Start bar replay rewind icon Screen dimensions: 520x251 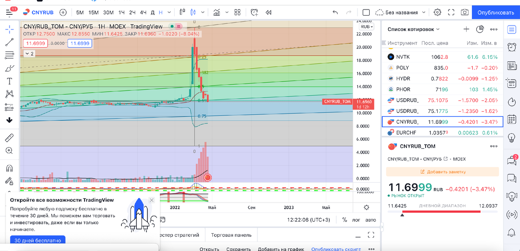click(x=269, y=13)
